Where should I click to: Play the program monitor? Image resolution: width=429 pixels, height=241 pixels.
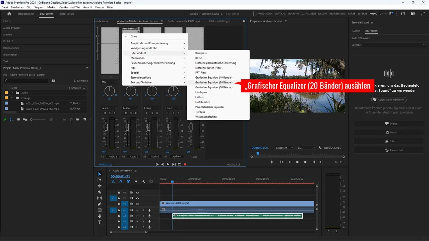297,162
